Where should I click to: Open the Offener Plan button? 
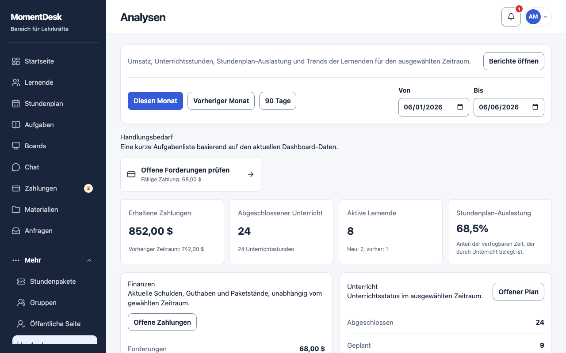[518, 292]
